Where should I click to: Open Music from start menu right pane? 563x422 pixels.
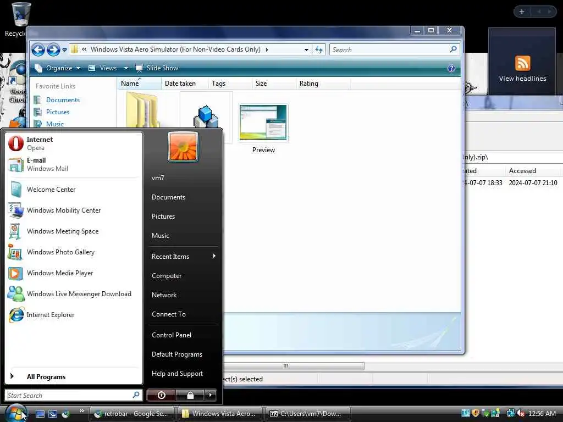pos(183,235)
